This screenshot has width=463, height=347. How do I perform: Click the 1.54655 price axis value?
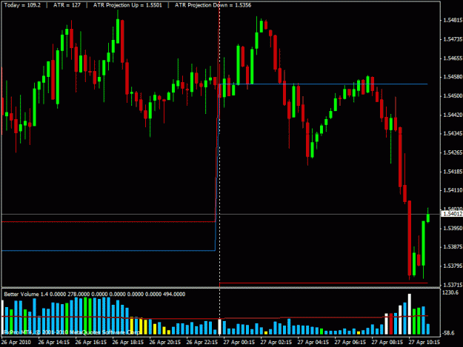453,58
